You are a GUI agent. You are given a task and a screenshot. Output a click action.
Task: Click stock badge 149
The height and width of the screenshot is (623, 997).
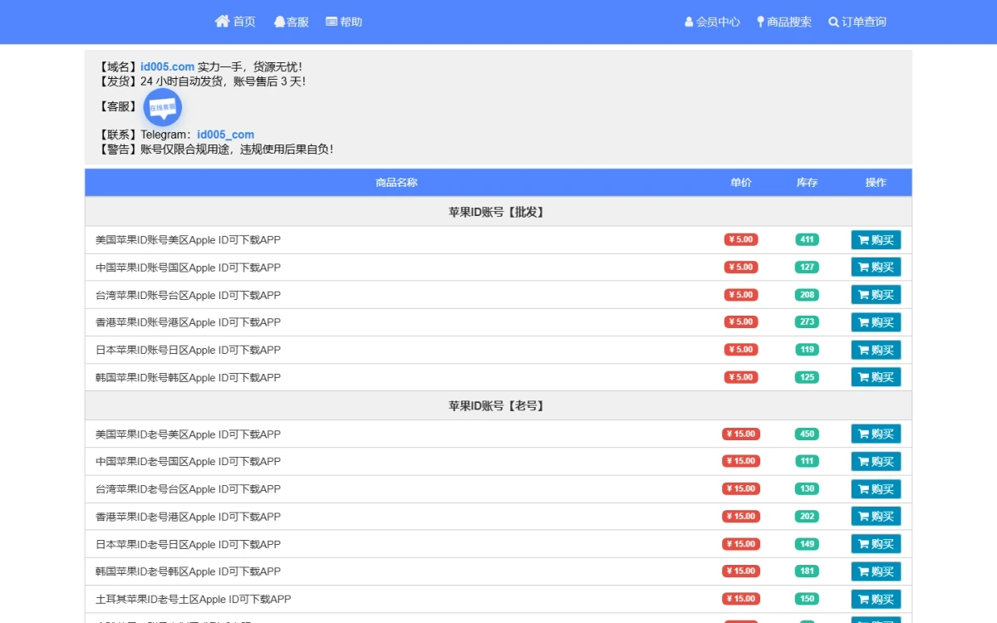click(807, 543)
